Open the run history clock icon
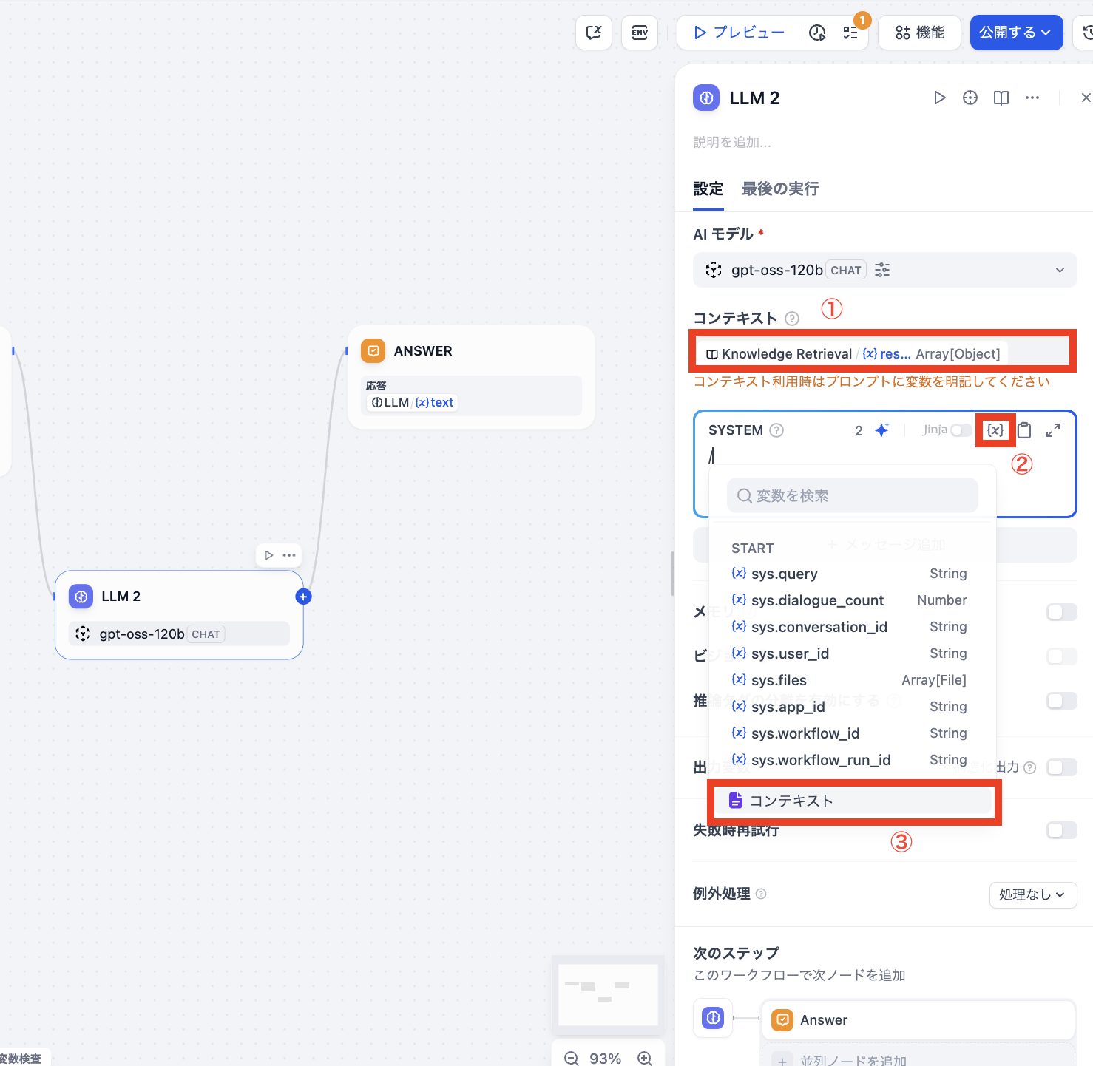Screen dimensions: 1093x1066 [x=817, y=33]
